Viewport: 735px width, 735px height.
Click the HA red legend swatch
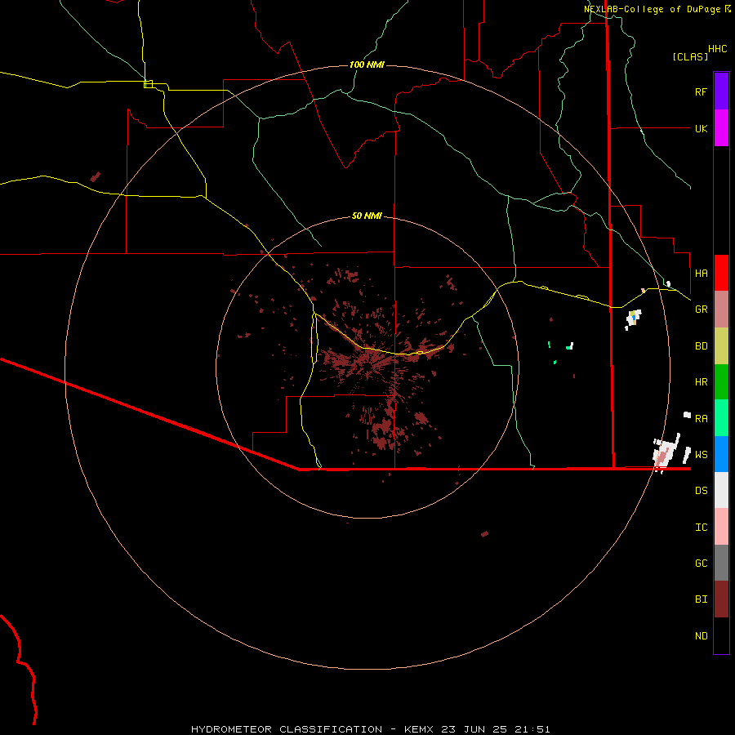721,273
